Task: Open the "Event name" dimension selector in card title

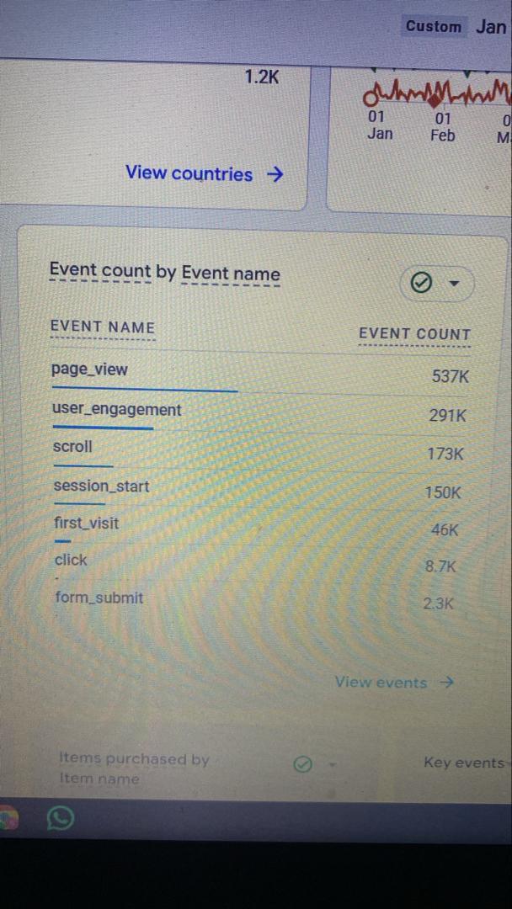Action: pyautogui.click(x=231, y=274)
